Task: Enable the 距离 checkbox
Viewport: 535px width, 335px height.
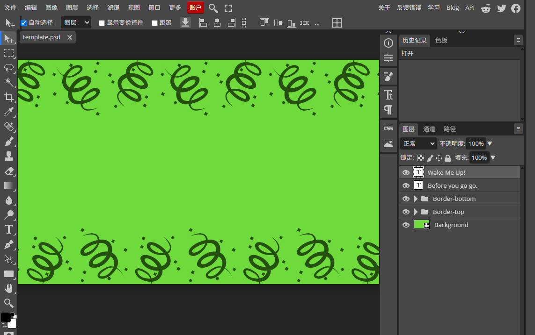Action: pos(154,23)
